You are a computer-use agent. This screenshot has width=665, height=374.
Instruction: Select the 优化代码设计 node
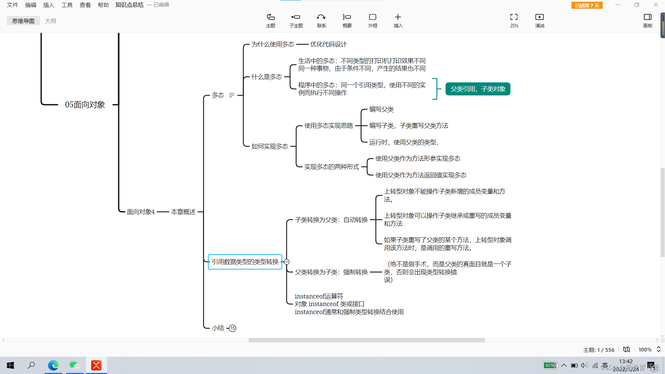(328, 44)
